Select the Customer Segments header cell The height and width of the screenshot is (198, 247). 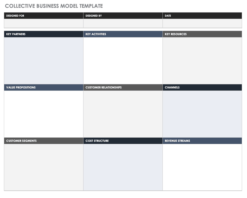click(x=44, y=141)
